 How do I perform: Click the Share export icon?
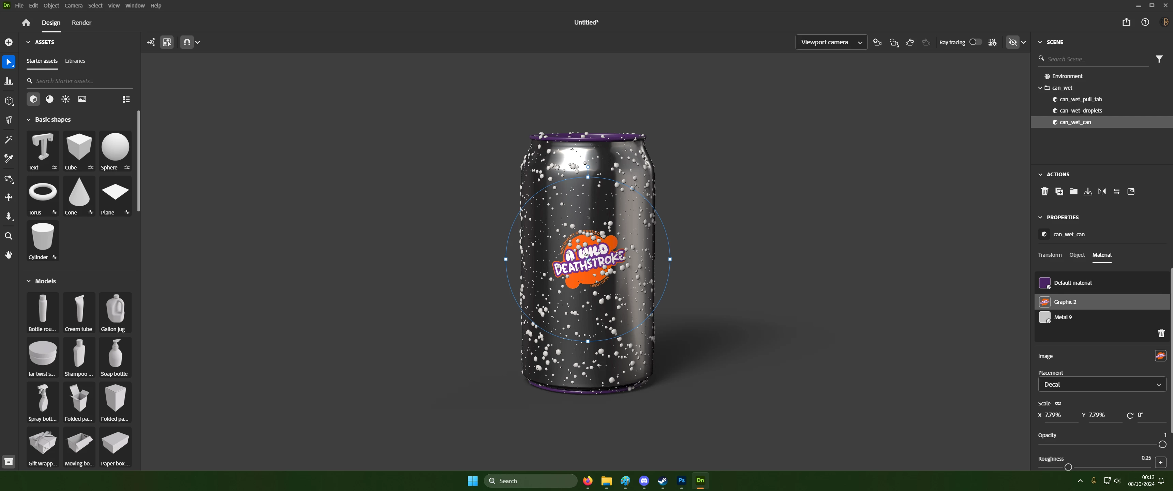coord(1126,22)
